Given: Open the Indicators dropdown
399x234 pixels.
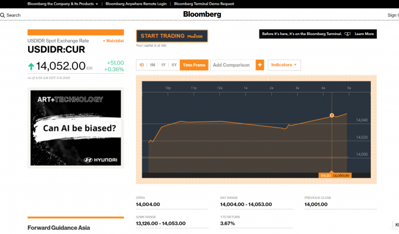Looking at the screenshot, I should pyautogui.click(x=284, y=65).
